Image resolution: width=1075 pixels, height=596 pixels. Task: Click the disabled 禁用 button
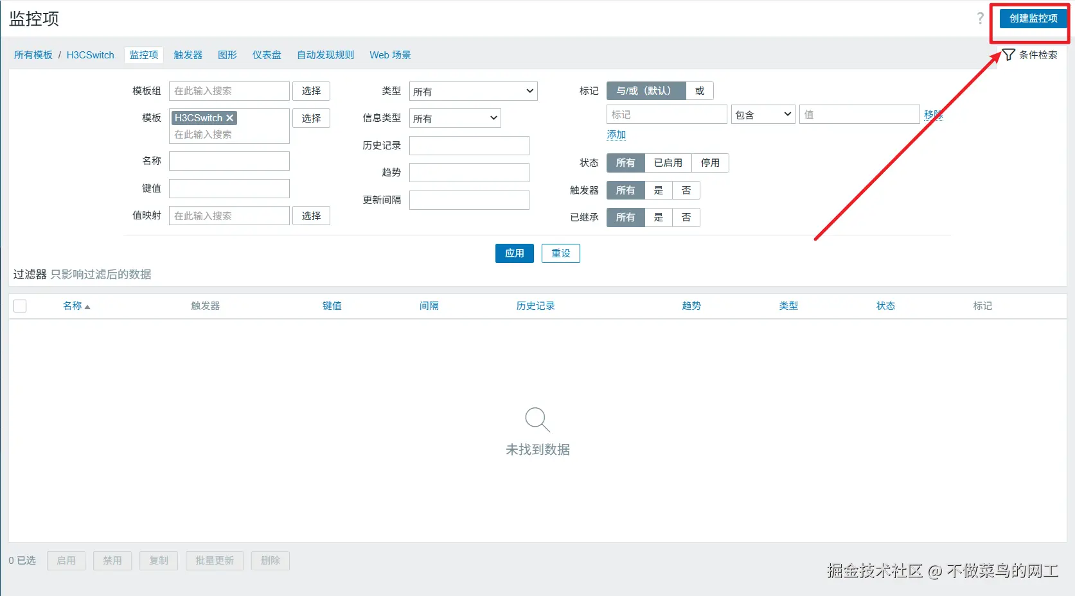point(112,561)
